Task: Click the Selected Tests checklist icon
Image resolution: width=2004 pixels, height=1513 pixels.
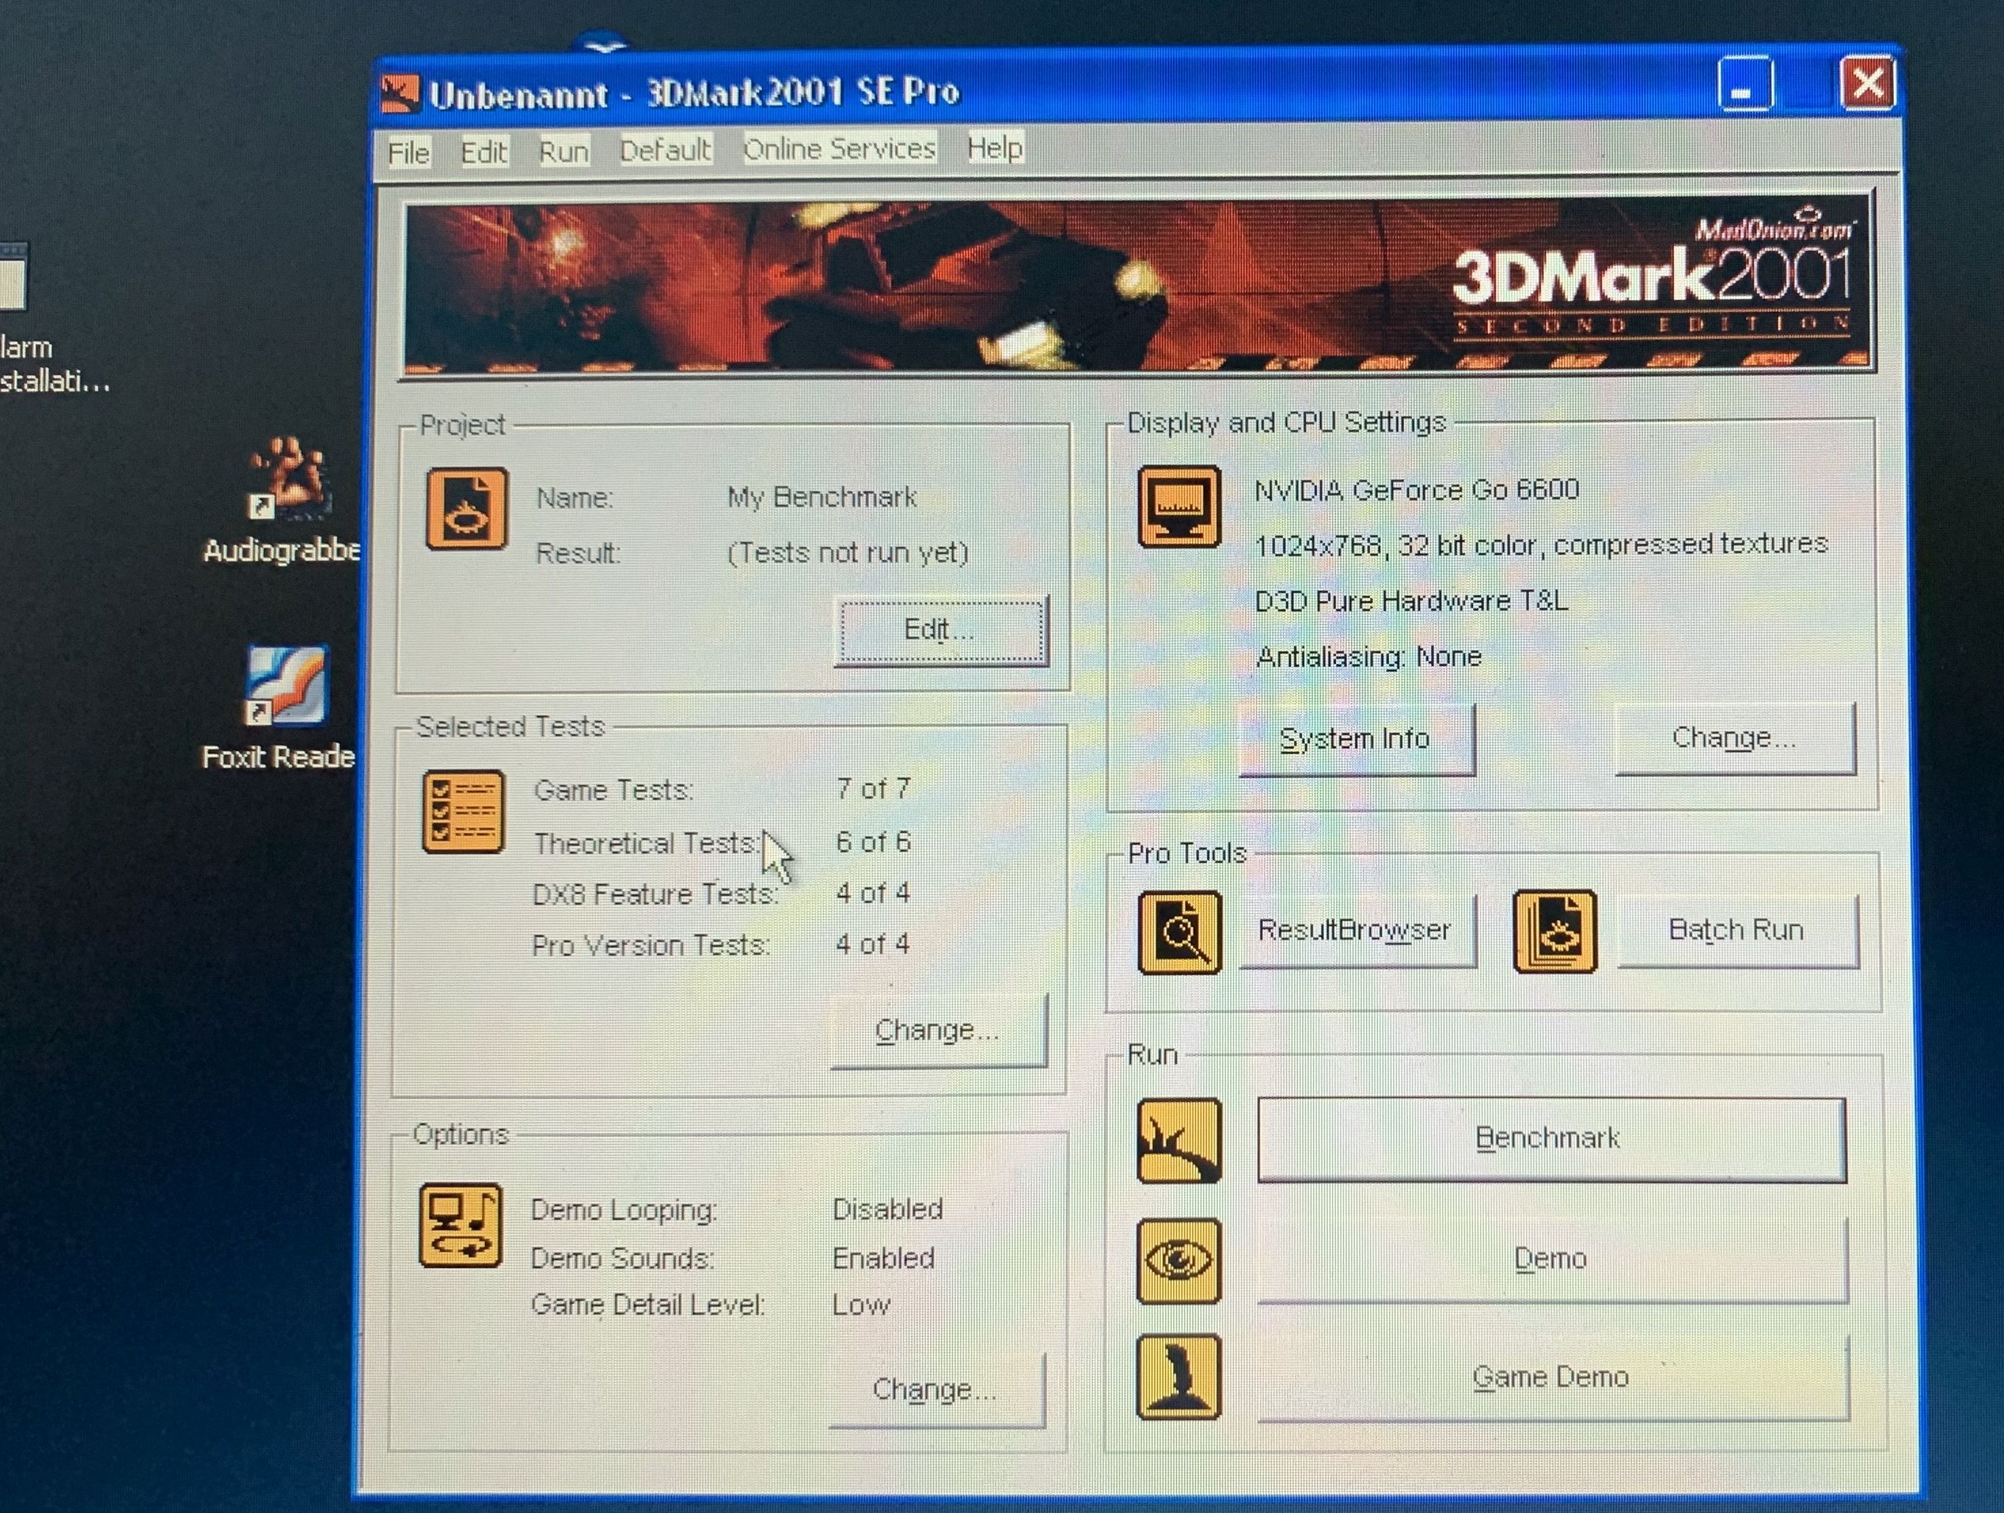Action: (x=463, y=811)
